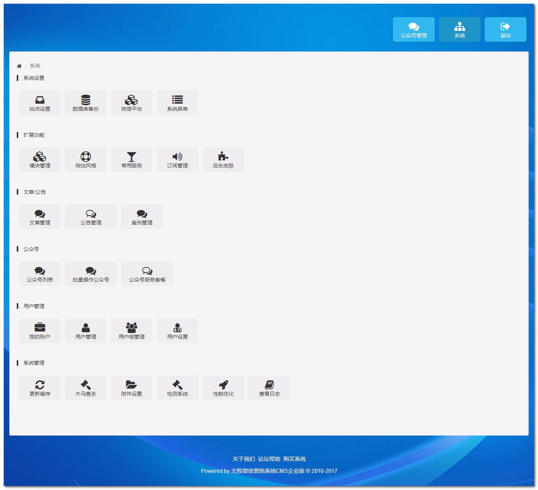Image resolution: width=538 pixels, height=490 pixels.
Task: Click the 购买系统 footer link
Action: [295, 459]
